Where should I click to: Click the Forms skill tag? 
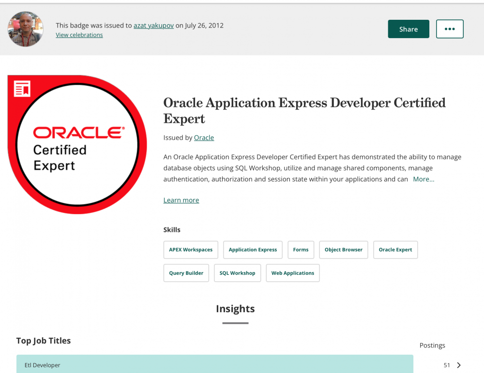301,250
